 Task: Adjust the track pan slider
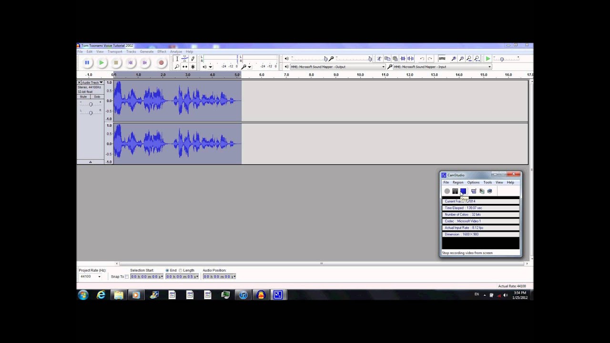(x=91, y=112)
